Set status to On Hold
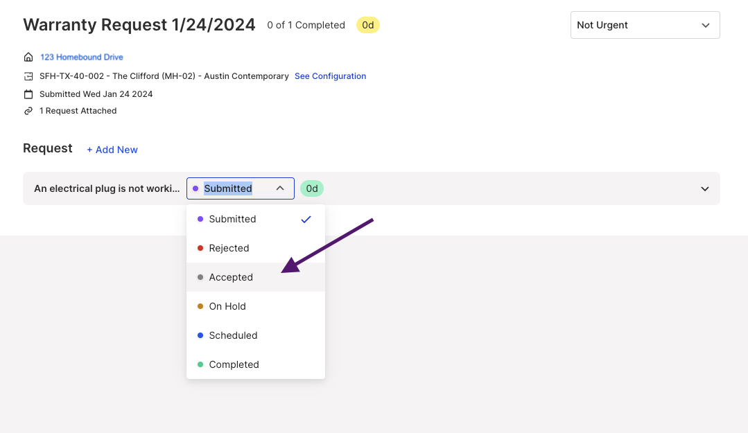This screenshot has width=748, height=433. [x=256, y=306]
